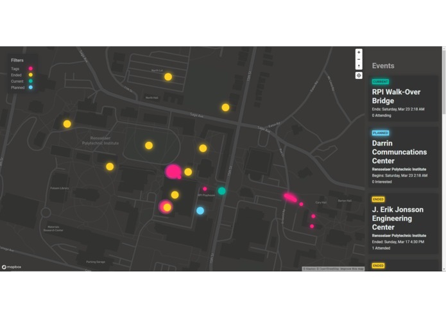This screenshot has width=446, height=317.
Task: Click 'Ends: Saturday, Mar 23 2:18 AM' text
Action: coord(399,109)
